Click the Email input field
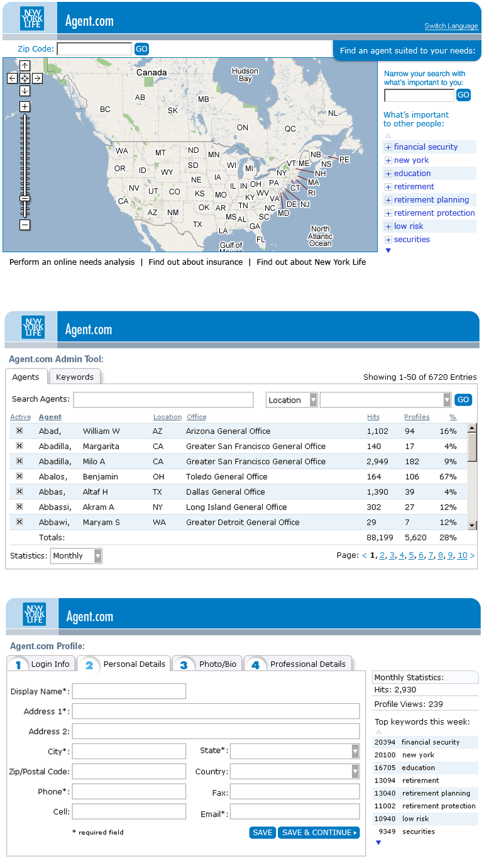484x868 pixels. (295, 812)
